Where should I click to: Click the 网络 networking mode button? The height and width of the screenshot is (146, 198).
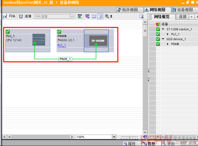click(9, 16)
